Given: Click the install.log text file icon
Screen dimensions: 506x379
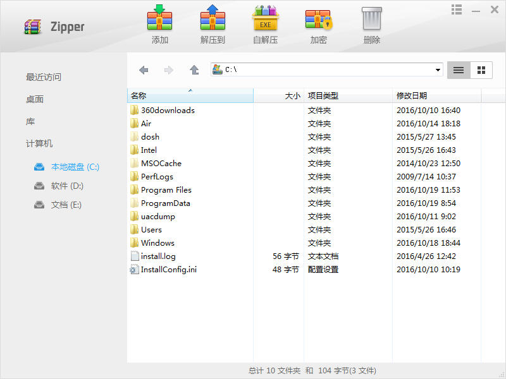Looking at the screenshot, I should pos(135,256).
